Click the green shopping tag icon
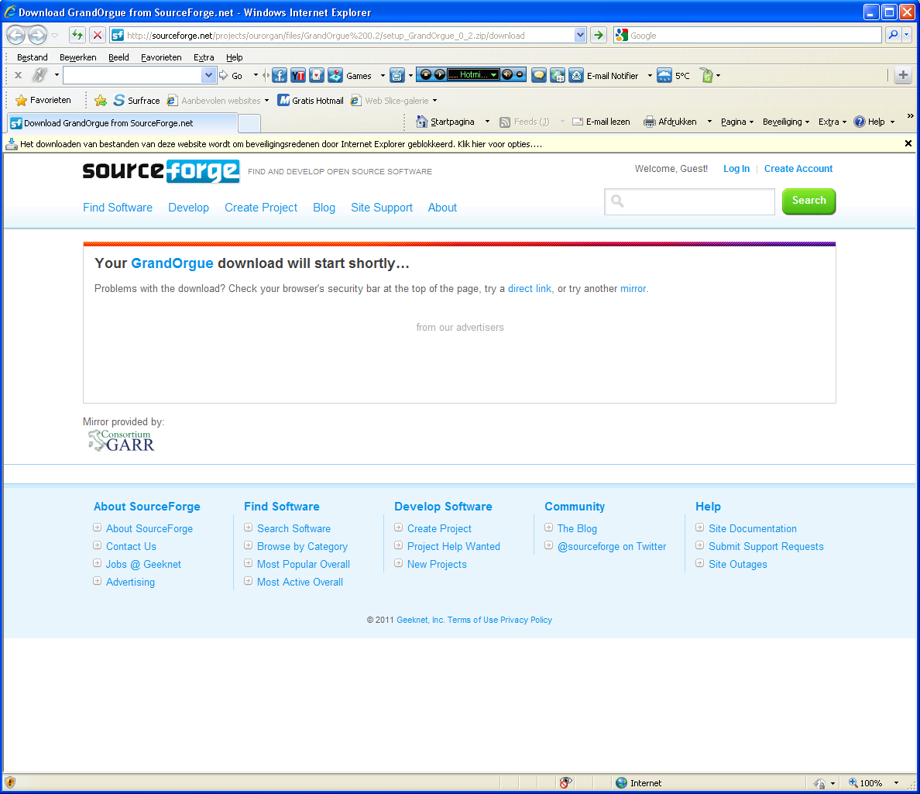920x794 pixels. 707,75
